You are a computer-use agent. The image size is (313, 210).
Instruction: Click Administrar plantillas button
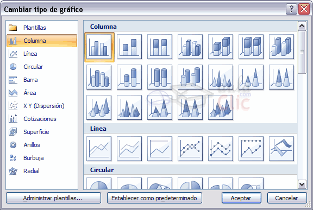(53, 198)
